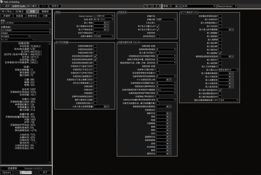
Task: Open the Game Version dropdown
Action: (104, 16)
